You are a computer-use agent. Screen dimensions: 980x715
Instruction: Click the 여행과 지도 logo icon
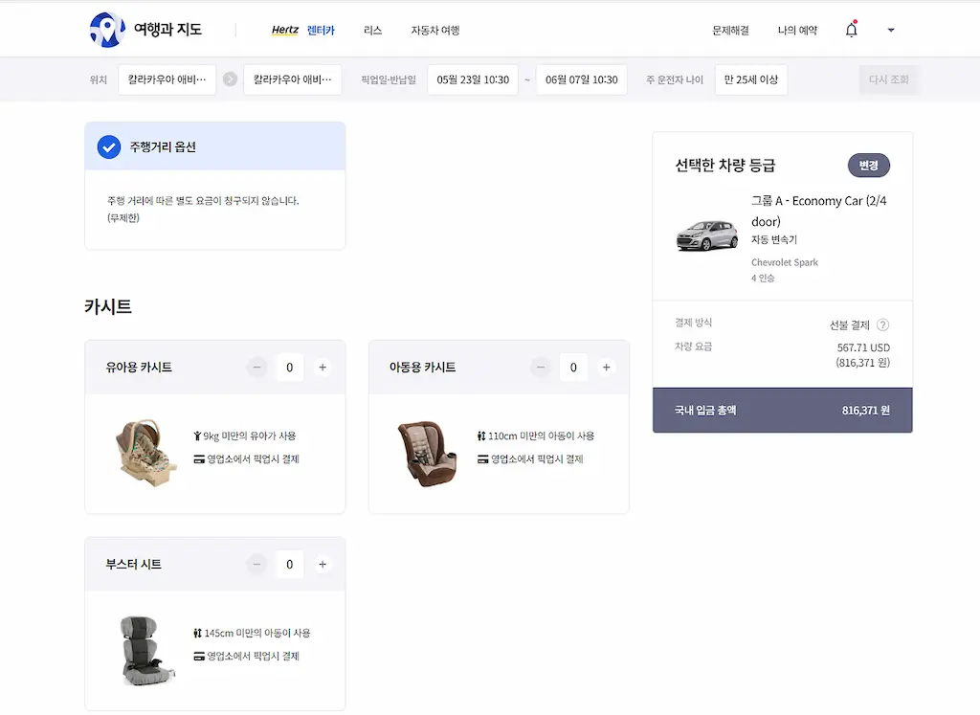[x=106, y=30]
